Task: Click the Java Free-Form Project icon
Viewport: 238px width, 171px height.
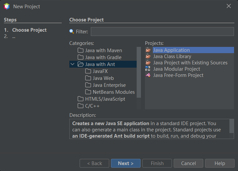Action: coord(148,75)
